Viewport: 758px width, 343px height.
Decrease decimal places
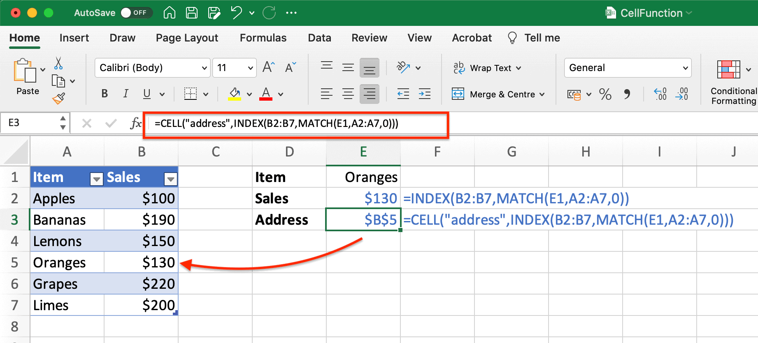pyautogui.click(x=682, y=94)
